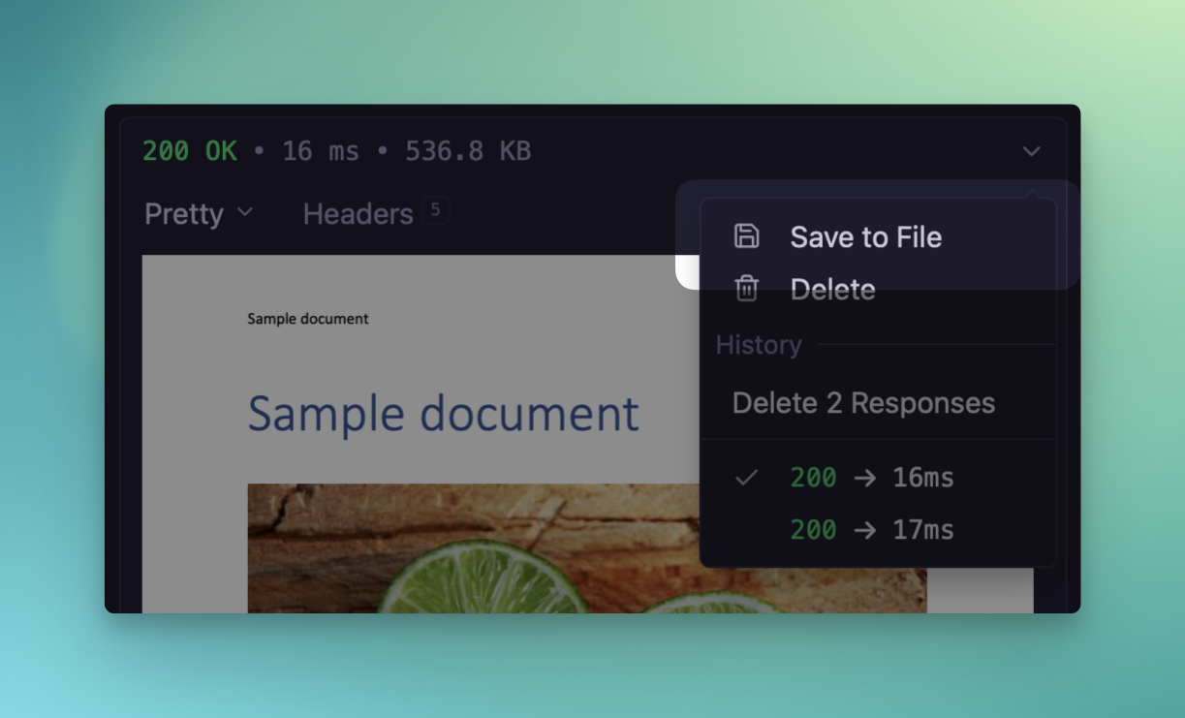Select the 17ms response from history
This screenshot has width=1185, height=718.
point(872,530)
